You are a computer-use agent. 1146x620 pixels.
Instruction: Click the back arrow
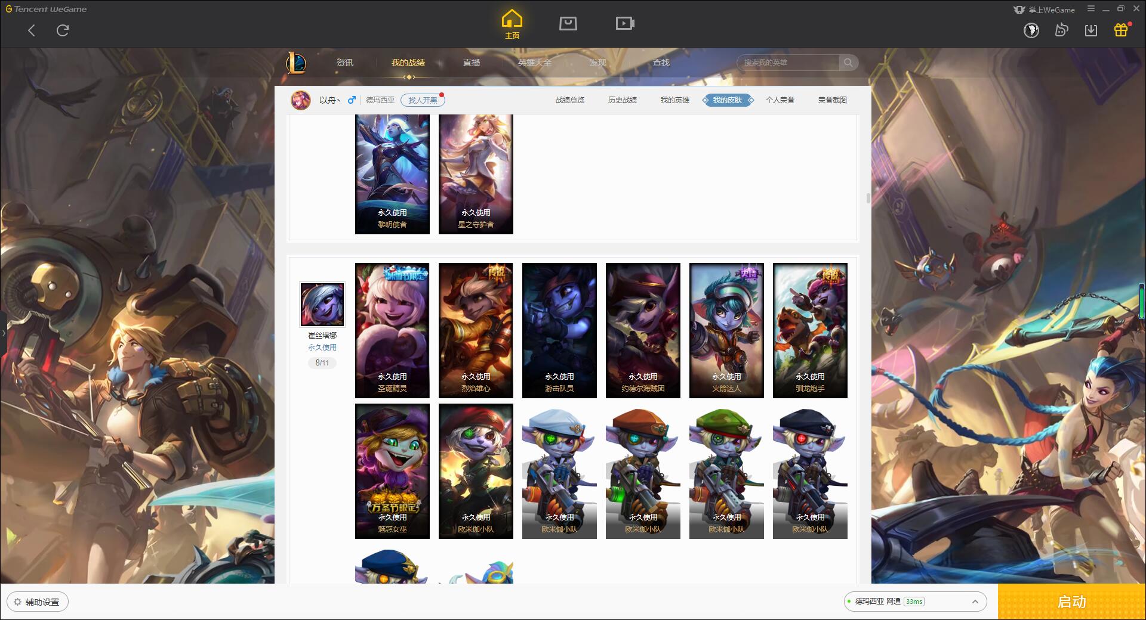click(32, 30)
